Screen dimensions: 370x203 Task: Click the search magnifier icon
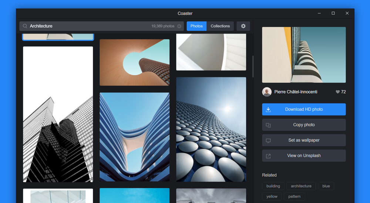(25, 26)
